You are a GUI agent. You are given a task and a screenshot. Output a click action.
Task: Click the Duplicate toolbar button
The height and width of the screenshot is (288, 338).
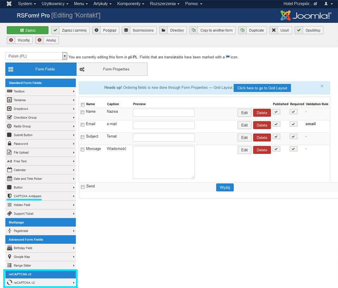[252, 30]
